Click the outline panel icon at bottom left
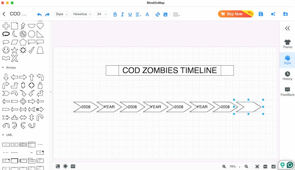 [58, 166]
